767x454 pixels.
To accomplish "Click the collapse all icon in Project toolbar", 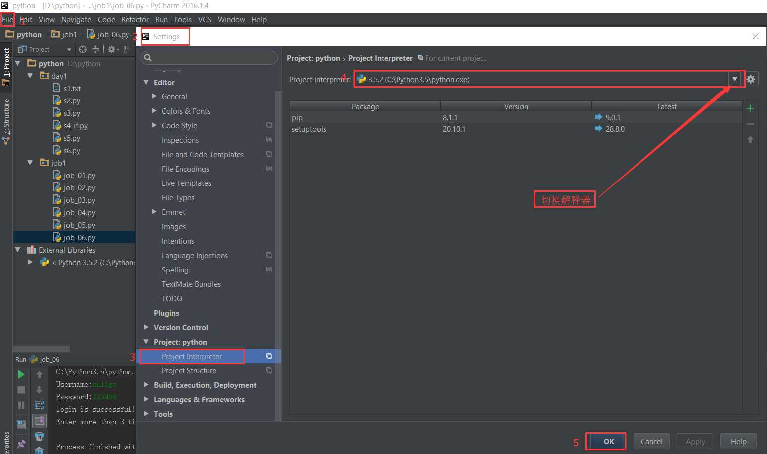I will (95, 49).
